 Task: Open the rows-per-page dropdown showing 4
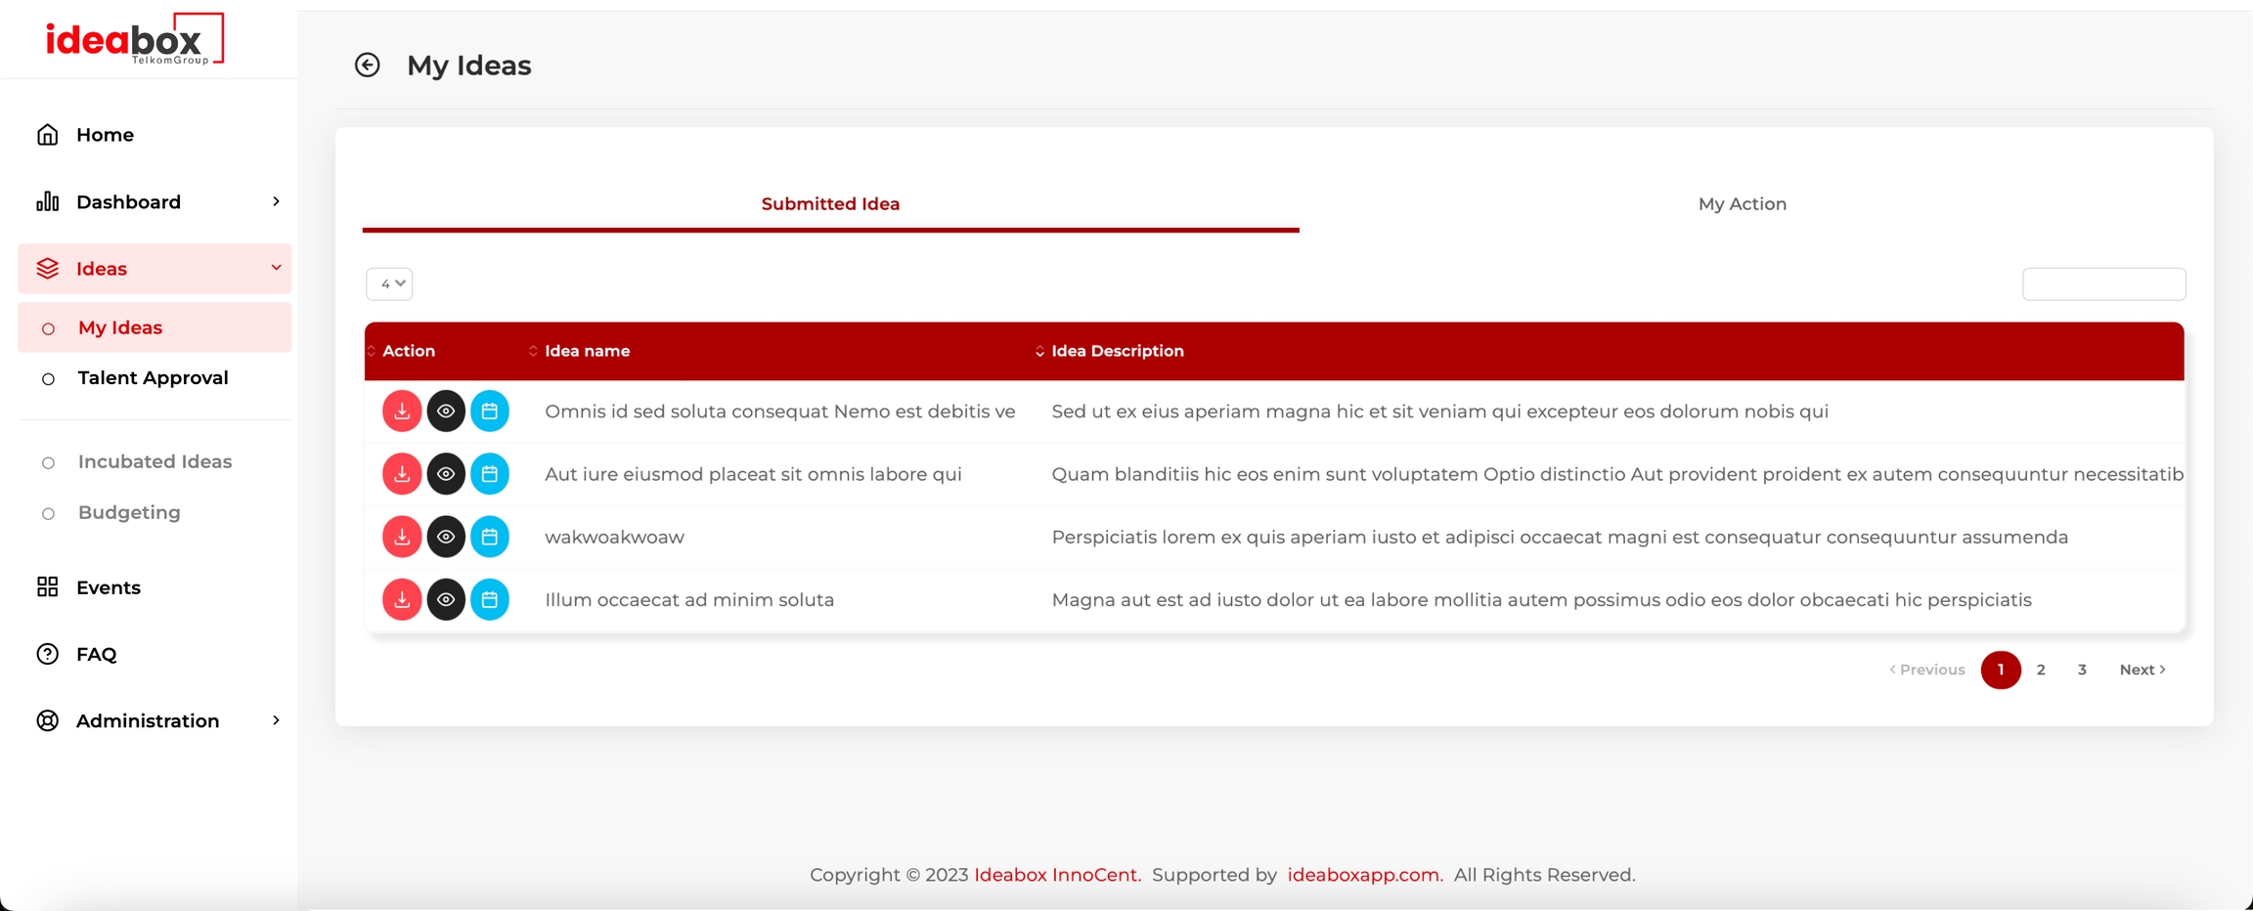(389, 283)
